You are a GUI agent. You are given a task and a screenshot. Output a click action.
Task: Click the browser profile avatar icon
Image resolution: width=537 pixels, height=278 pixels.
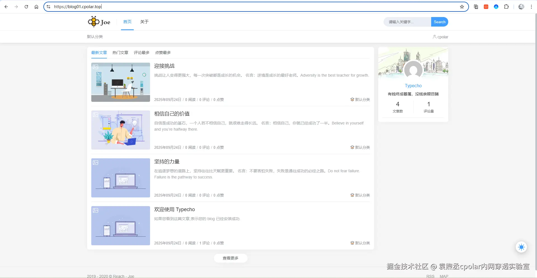click(x=521, y=7)
